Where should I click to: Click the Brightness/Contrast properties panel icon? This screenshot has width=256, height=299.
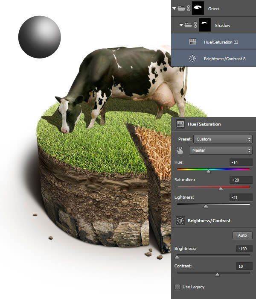coord(180,221)
